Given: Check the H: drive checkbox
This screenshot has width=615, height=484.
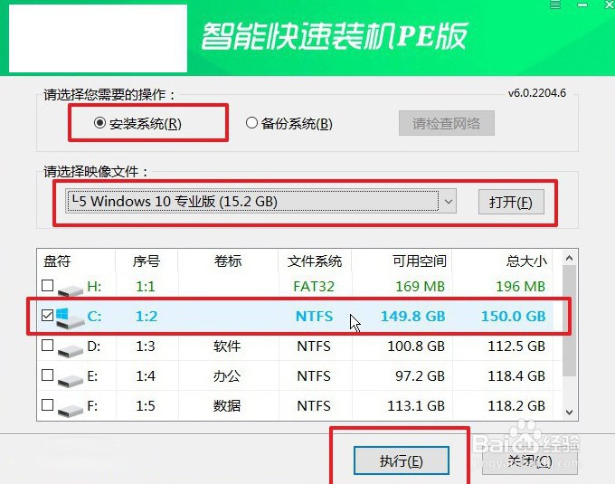Looking at the screenshot, I should point(47,286).
